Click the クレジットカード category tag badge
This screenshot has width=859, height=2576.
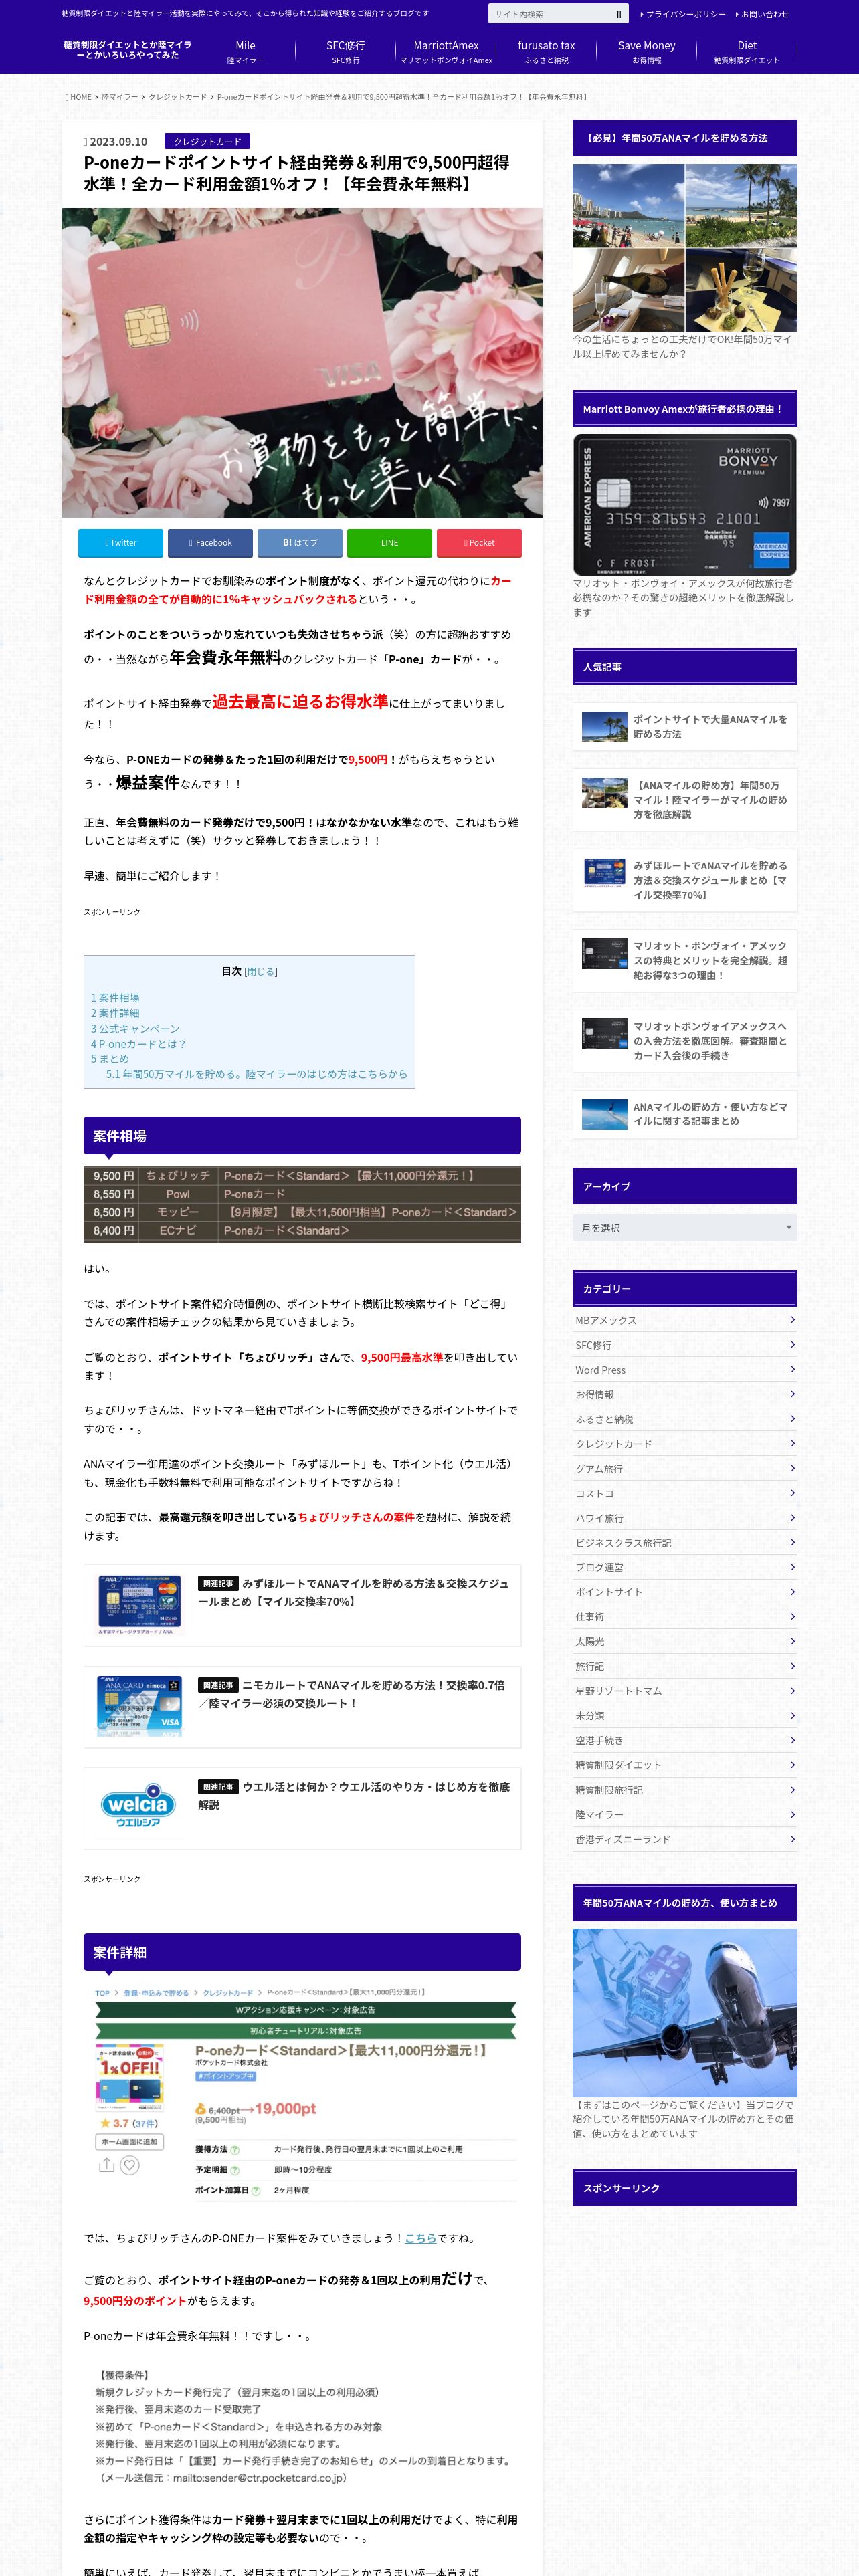pos(207,141)
